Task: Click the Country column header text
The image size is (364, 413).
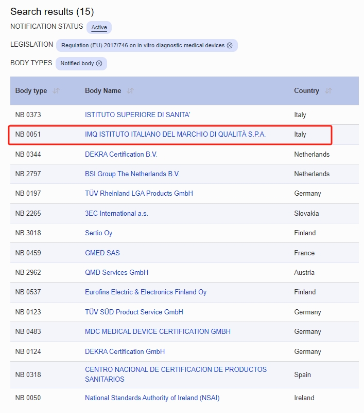Action: coord(306,91)
